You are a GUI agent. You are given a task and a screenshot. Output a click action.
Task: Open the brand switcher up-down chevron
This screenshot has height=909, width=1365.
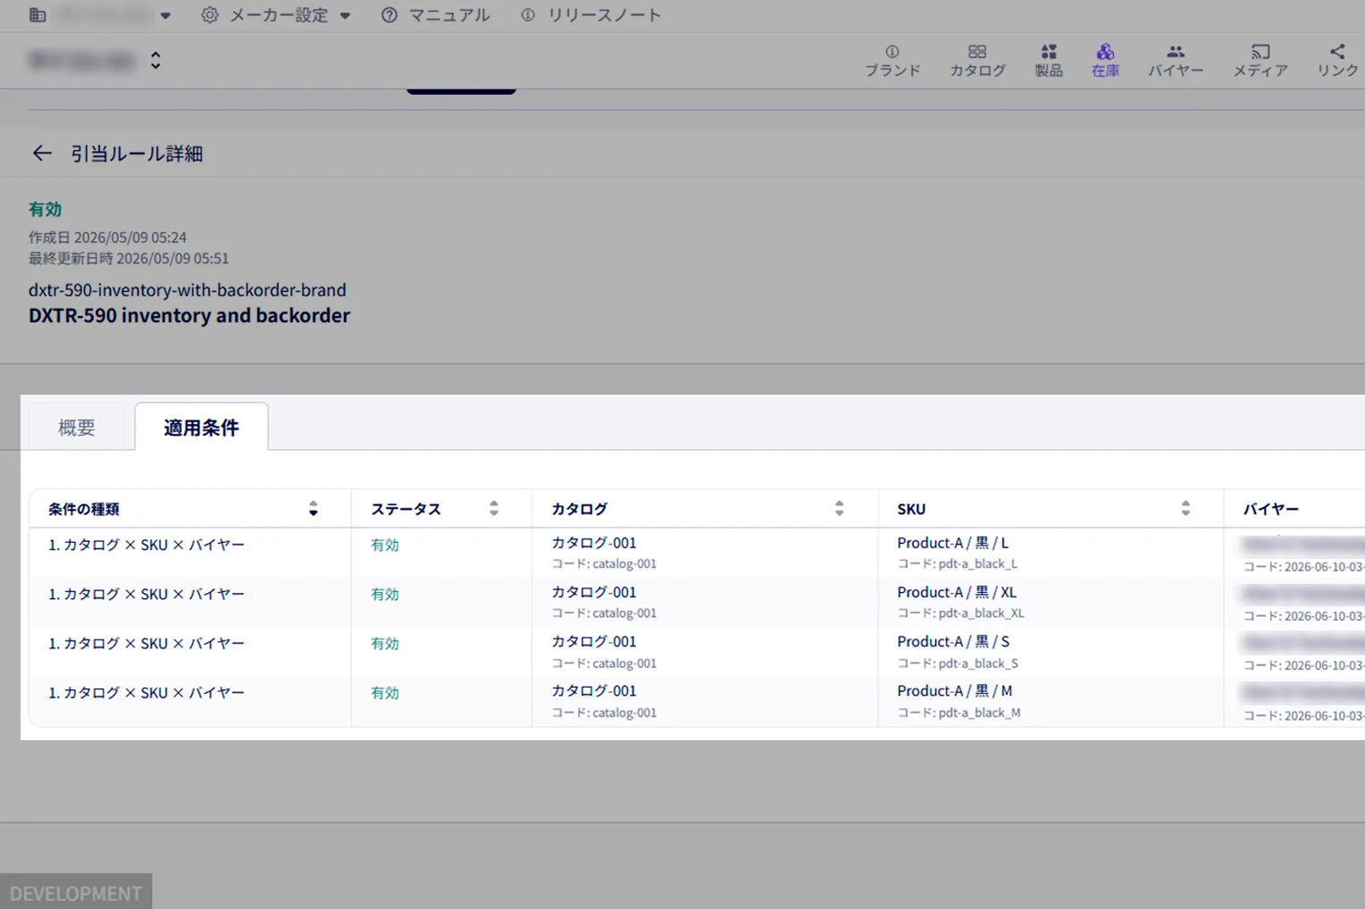coord(155,61)
